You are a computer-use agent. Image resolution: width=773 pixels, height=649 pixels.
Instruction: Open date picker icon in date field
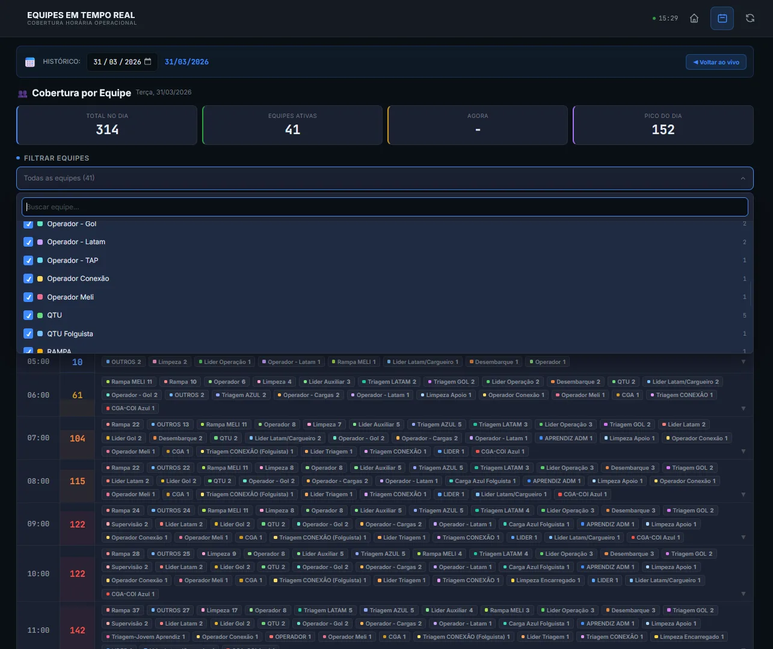[148, 61]
